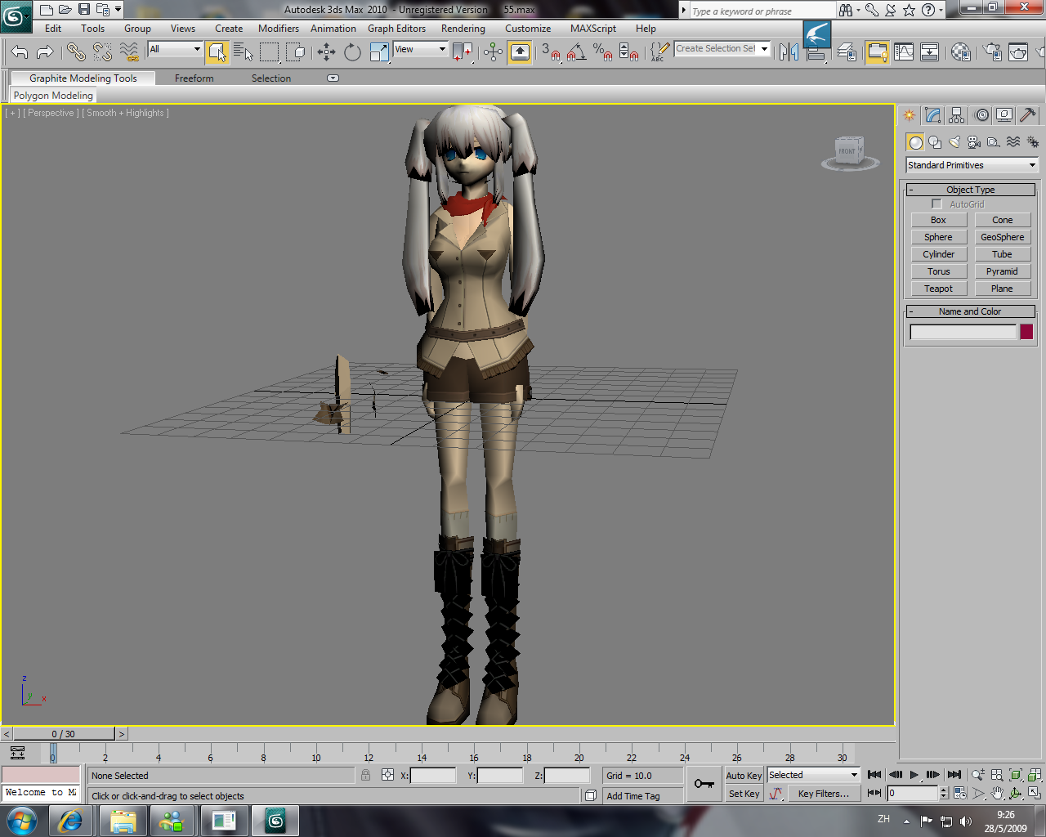Open the MAXScript menu

593,29
